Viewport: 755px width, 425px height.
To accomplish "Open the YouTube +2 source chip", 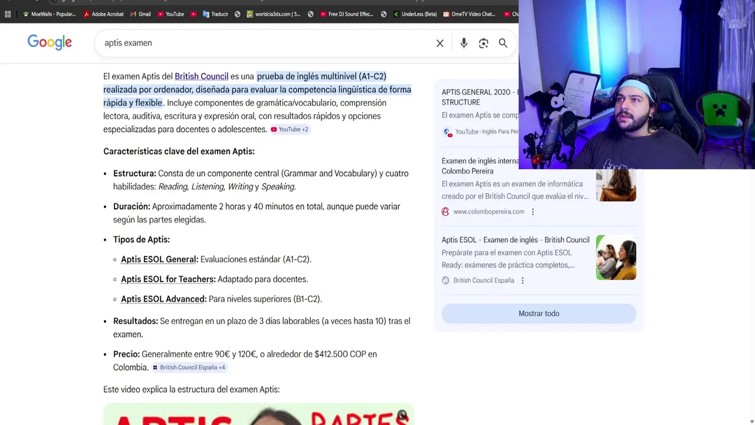I will tap(290, 129).
